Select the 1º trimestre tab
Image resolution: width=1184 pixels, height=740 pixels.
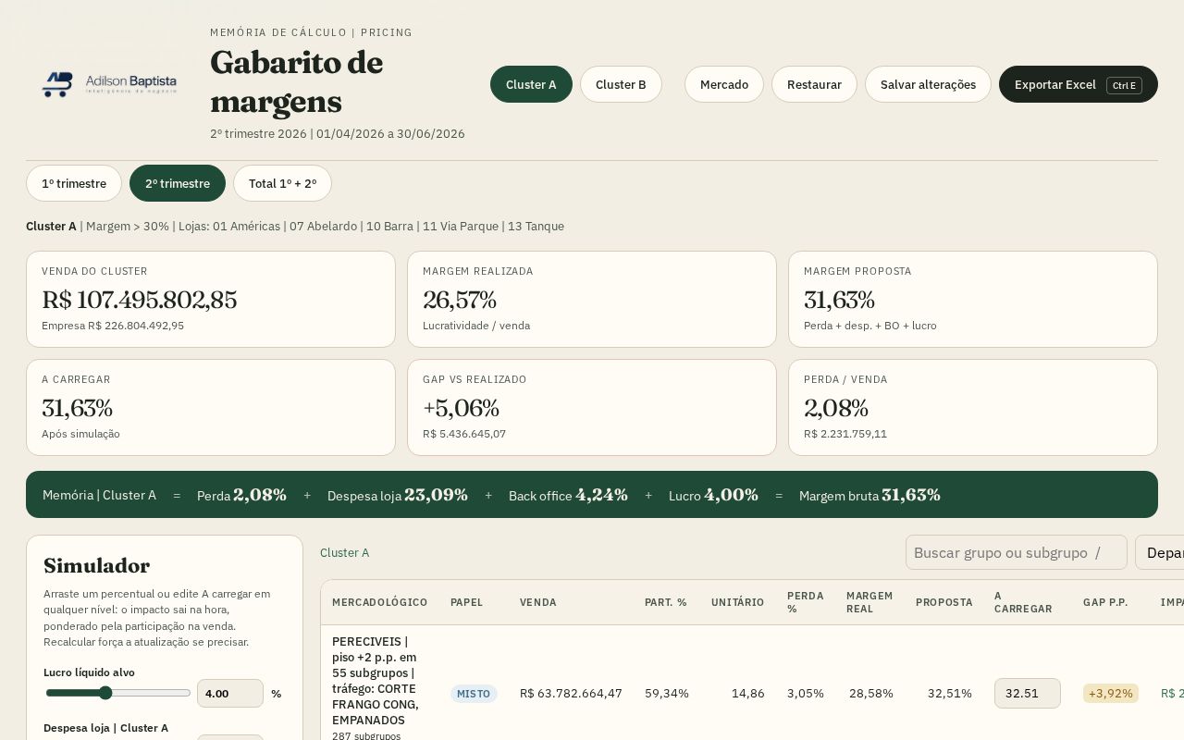click(74, 183)
